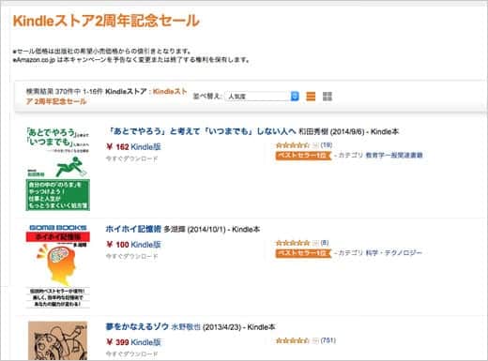The height and width of the screenshot is (361, 488).
Task: Open the 人気度 sort dropdown
Action: [262, 97]
